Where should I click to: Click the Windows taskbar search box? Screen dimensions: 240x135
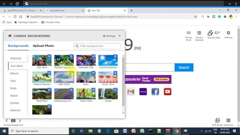[39, 131]
